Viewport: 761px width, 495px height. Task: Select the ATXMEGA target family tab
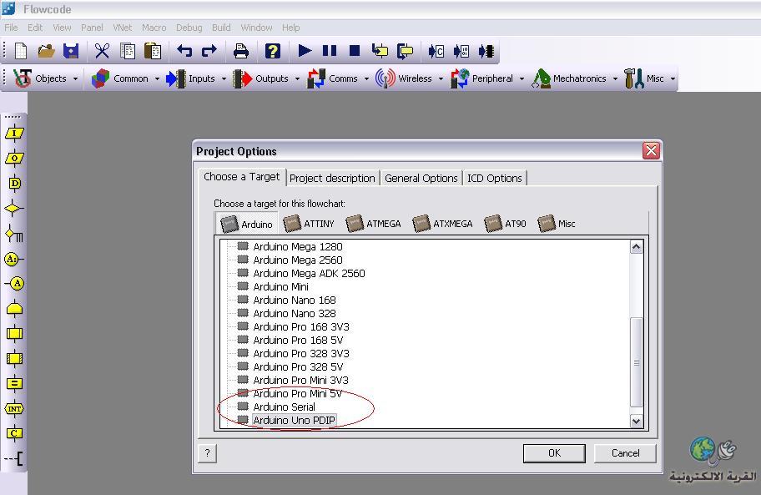(x=442, y=224)
